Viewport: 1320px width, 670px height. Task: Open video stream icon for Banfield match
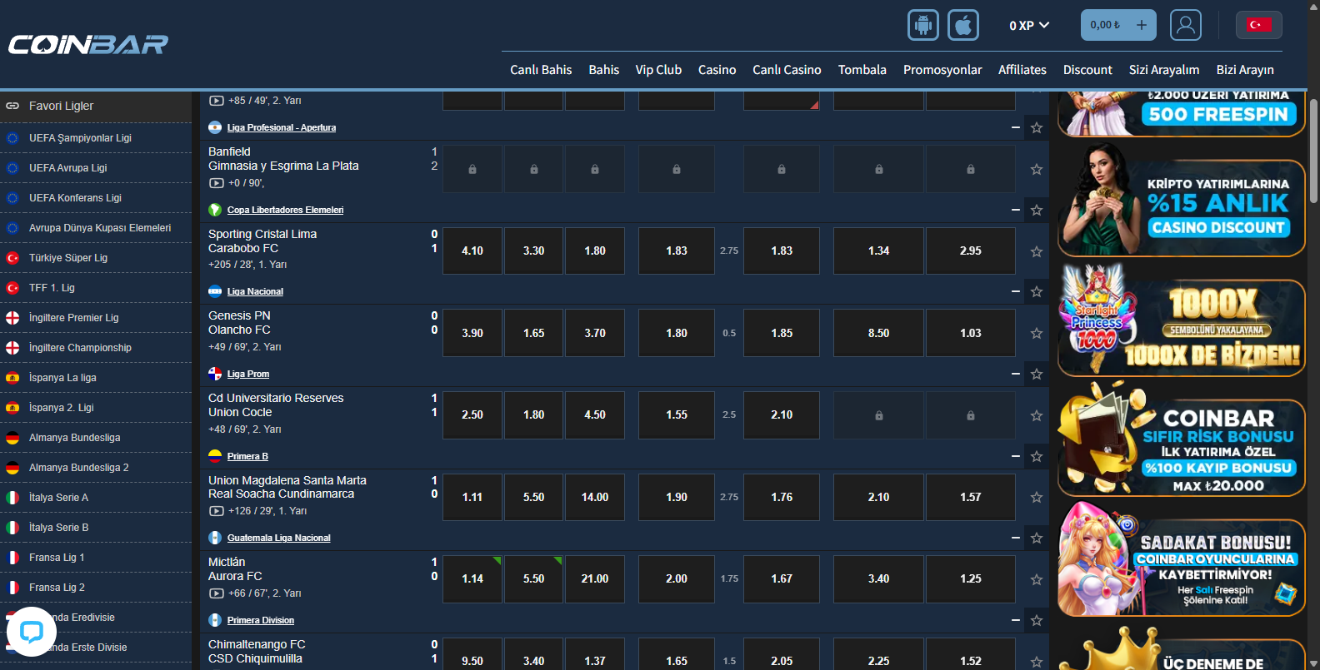pyautogui.click(x=217, y=183)
